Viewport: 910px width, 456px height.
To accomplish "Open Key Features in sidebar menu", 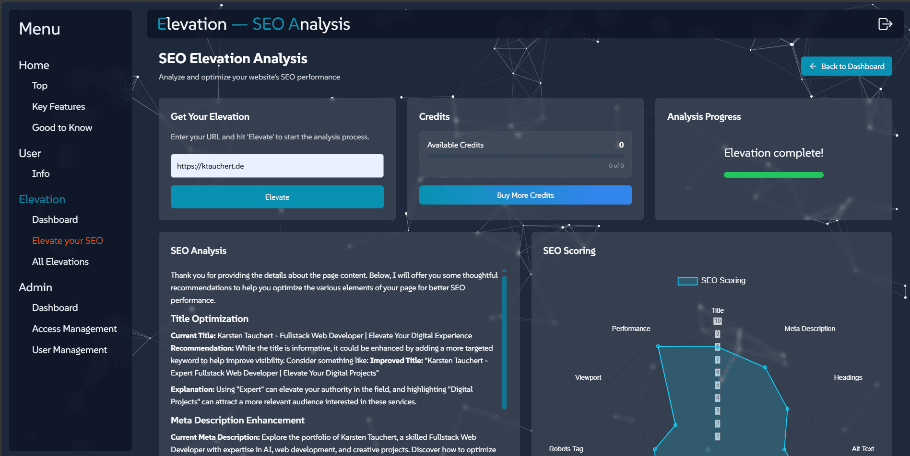I will pyautogui.click(x=59, y=107).
